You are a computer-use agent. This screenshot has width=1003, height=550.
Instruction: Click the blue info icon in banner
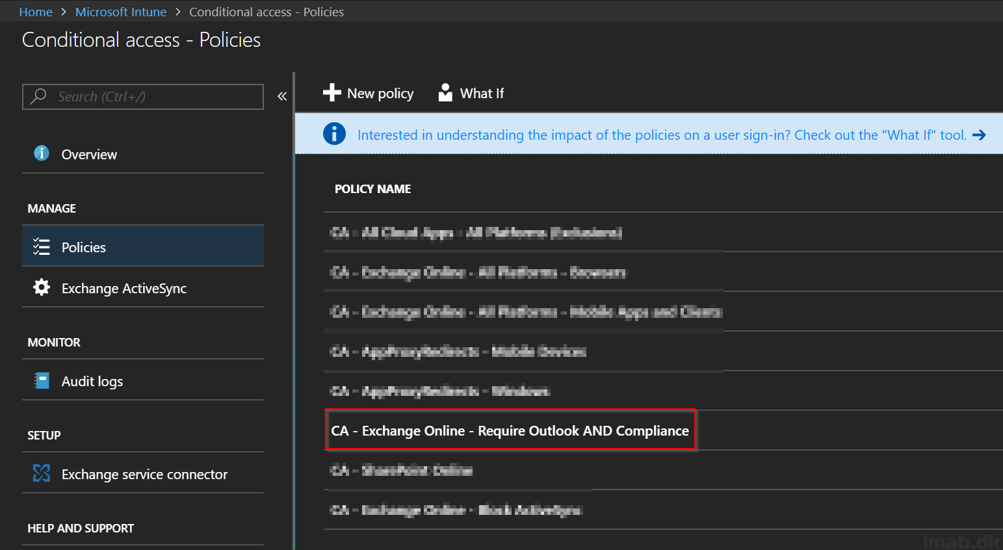(x=334, y=134)
